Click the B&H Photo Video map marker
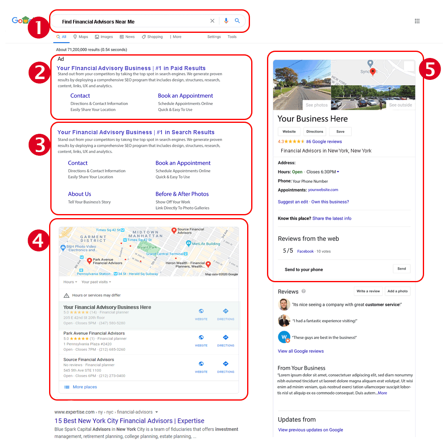This screenshot has width=448, height=446. 63,248
